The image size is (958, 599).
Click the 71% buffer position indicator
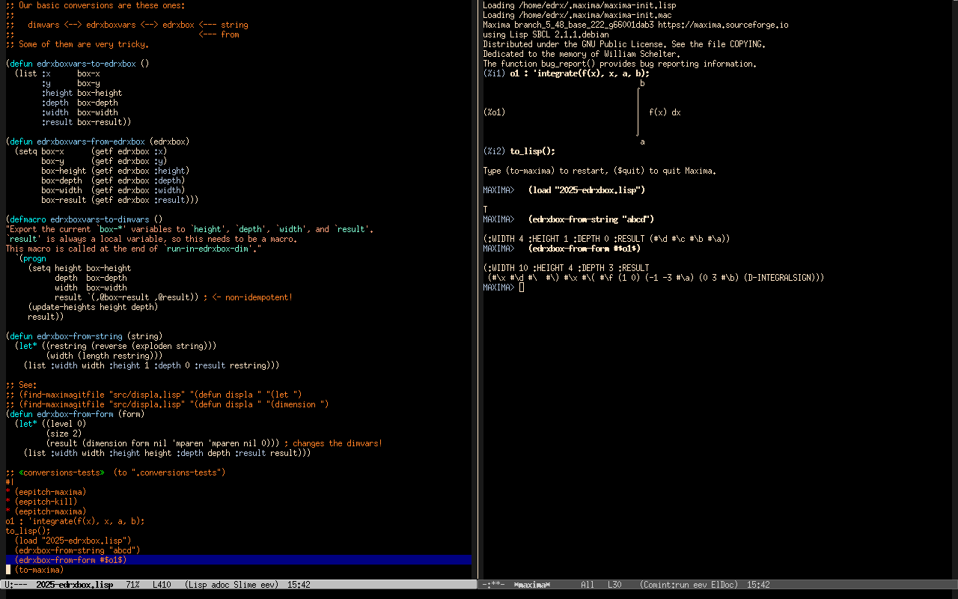pyautogui.click(x=132, y=585)
